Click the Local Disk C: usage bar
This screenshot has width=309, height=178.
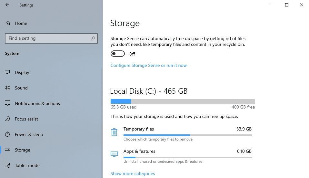click(x=183, y=101)
